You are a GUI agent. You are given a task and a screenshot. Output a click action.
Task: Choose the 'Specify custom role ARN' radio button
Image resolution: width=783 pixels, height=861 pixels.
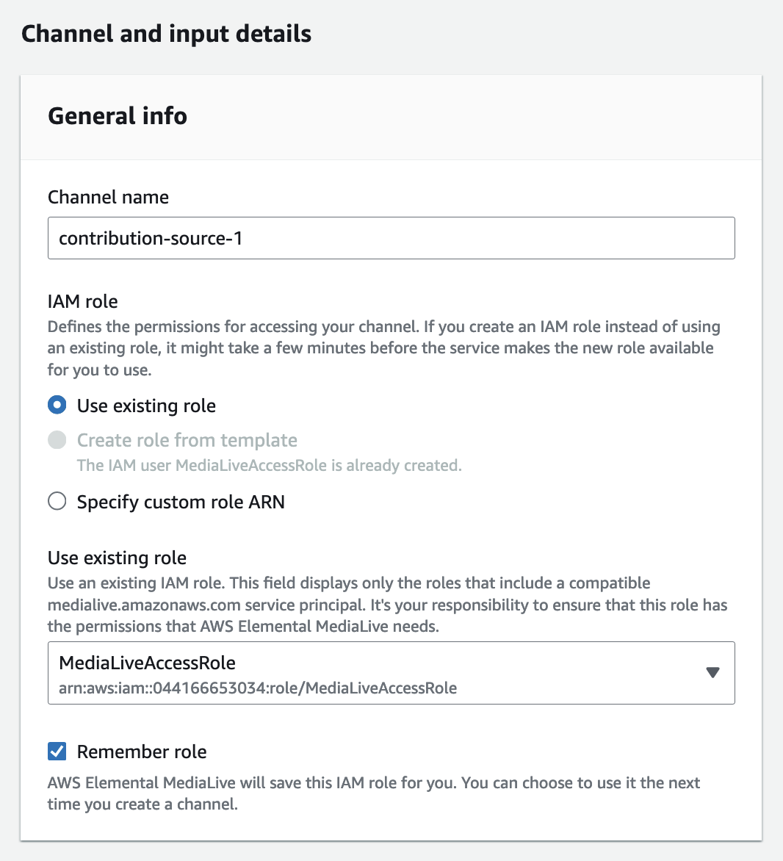(57, 502)
